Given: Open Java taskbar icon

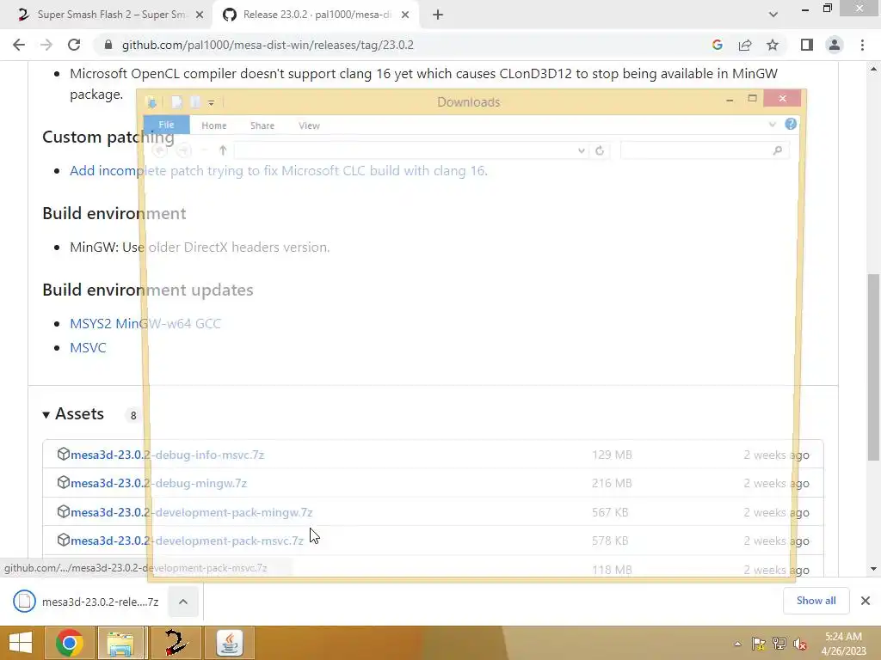Looking at the screenshot, I should 229,643.
